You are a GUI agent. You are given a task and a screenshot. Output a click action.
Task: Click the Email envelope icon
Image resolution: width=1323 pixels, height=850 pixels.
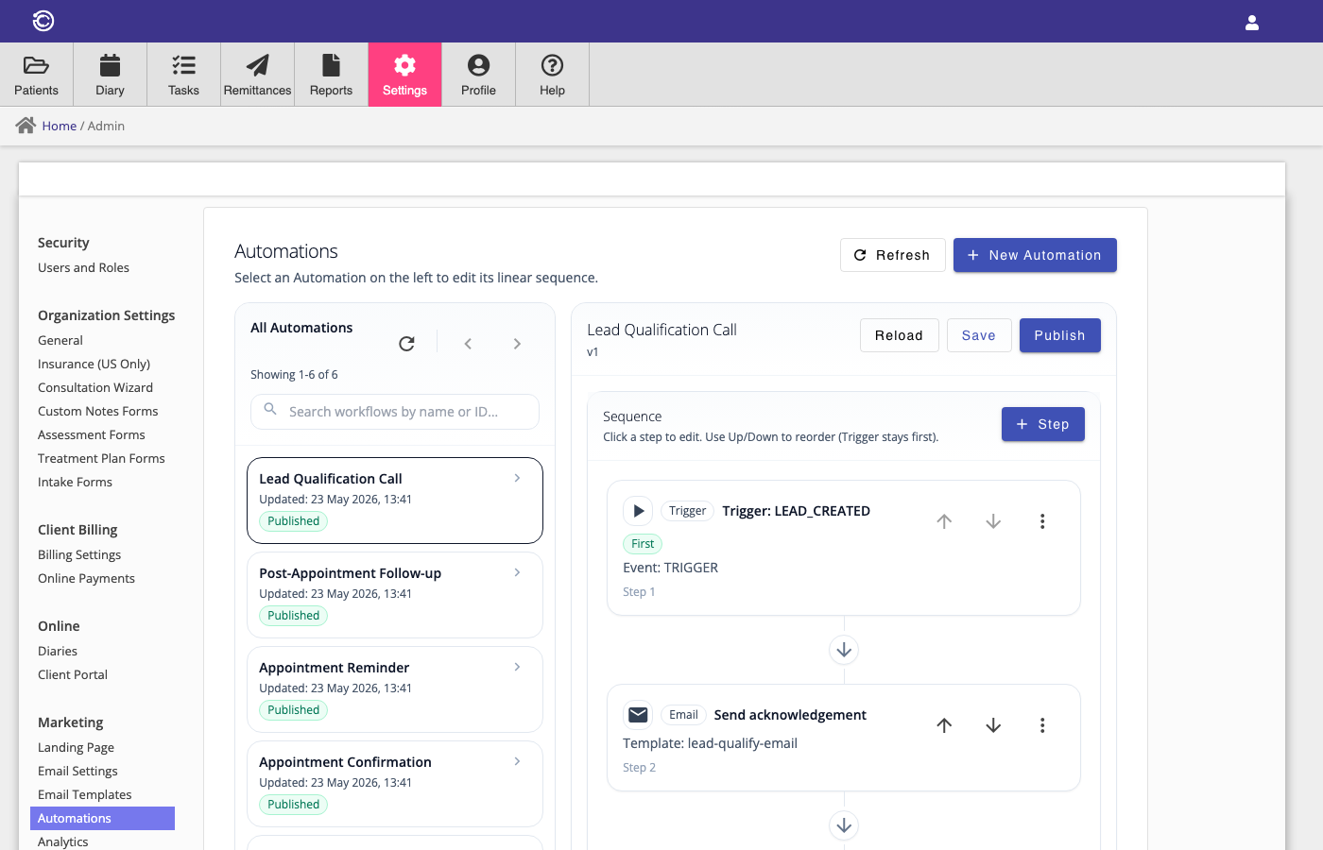638,715
